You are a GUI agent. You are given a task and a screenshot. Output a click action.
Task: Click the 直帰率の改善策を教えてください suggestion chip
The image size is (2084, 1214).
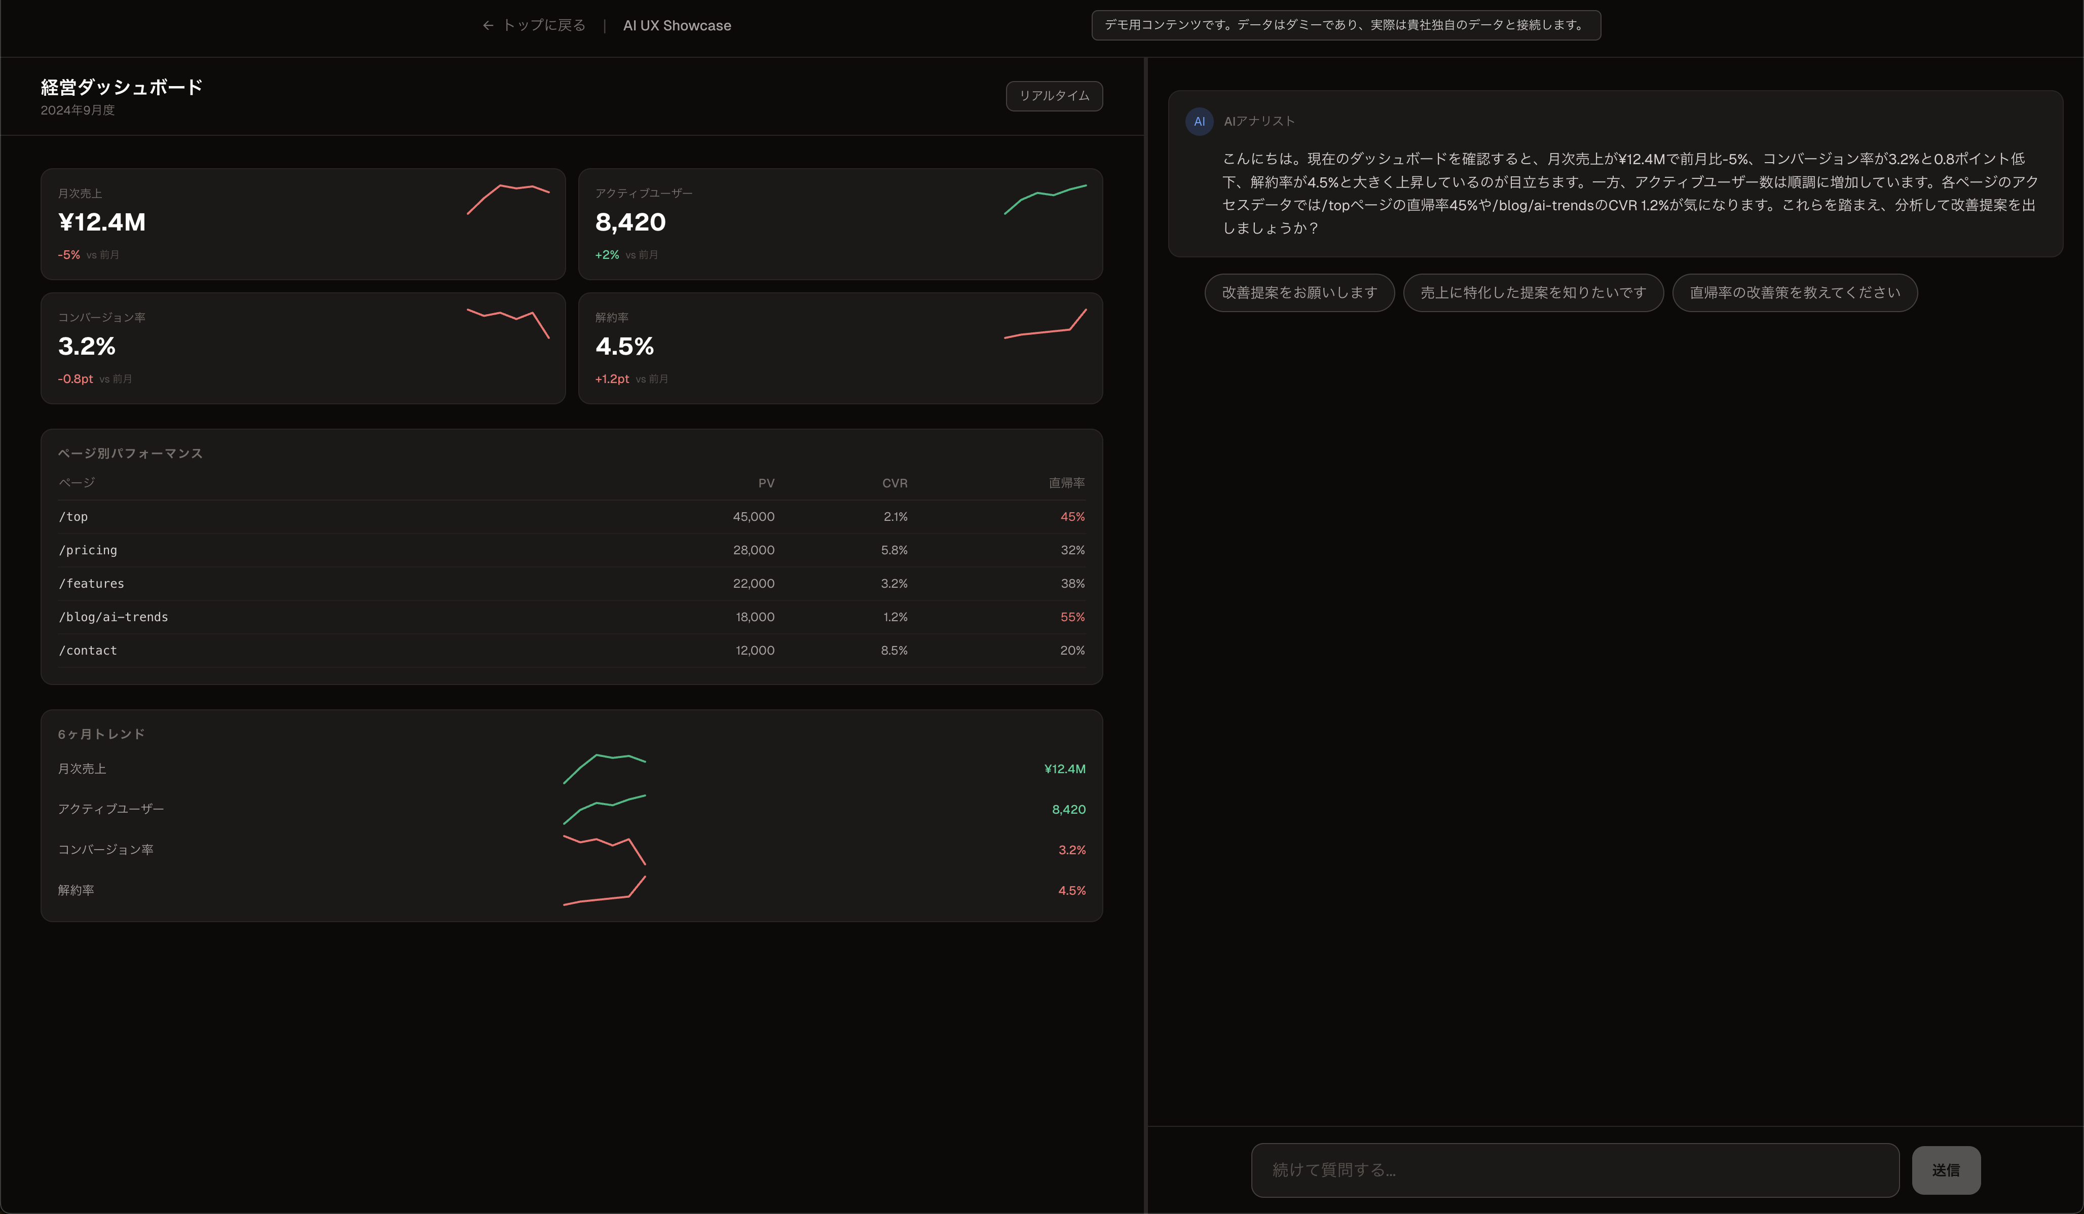click(1794, 293)
